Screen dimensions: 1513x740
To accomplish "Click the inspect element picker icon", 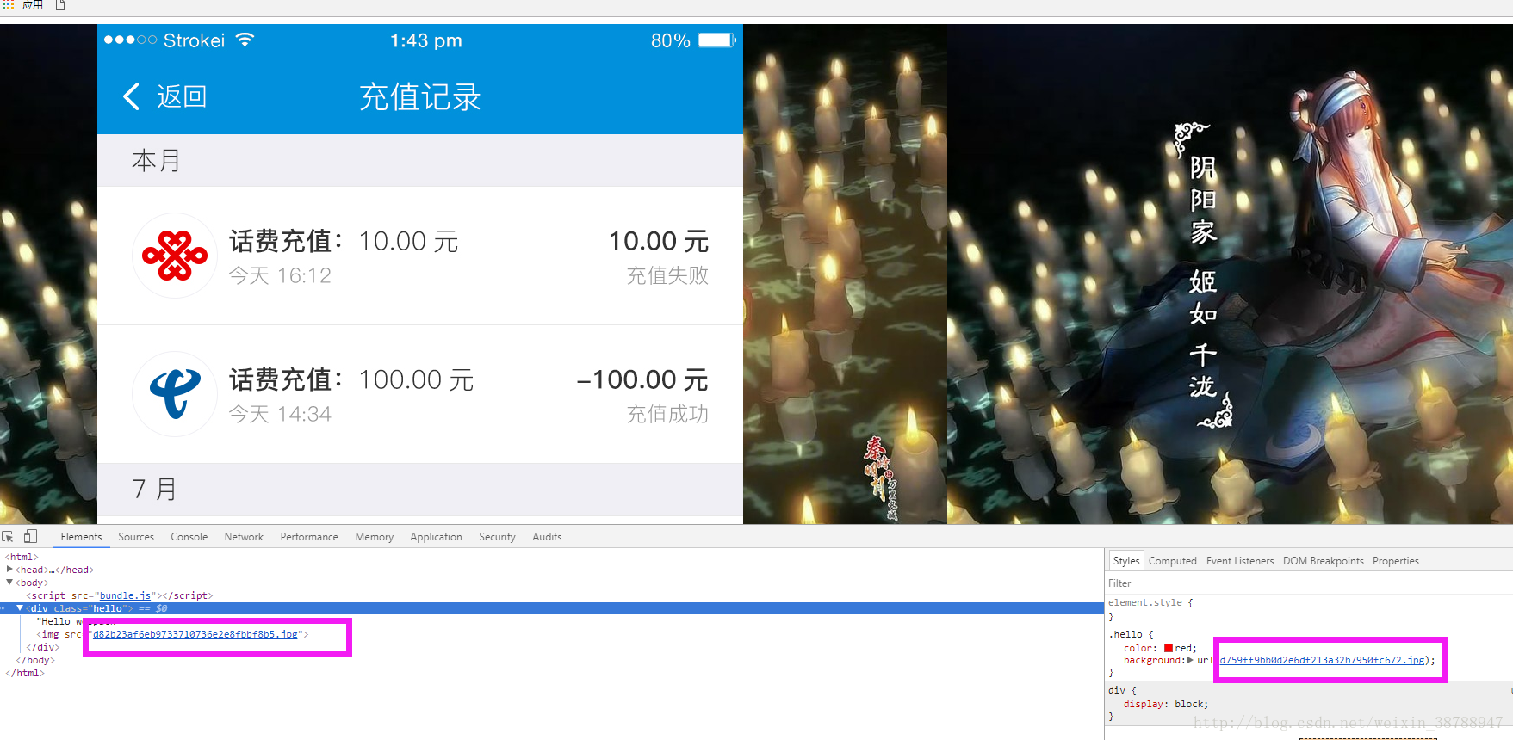I will click(8, 536).
